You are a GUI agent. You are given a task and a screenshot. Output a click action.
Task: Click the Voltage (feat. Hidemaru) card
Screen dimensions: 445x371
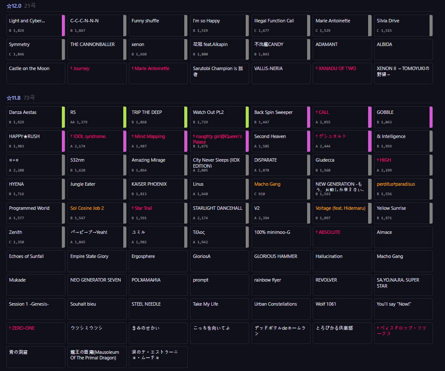pyautogui.click(x=342, y=213)
